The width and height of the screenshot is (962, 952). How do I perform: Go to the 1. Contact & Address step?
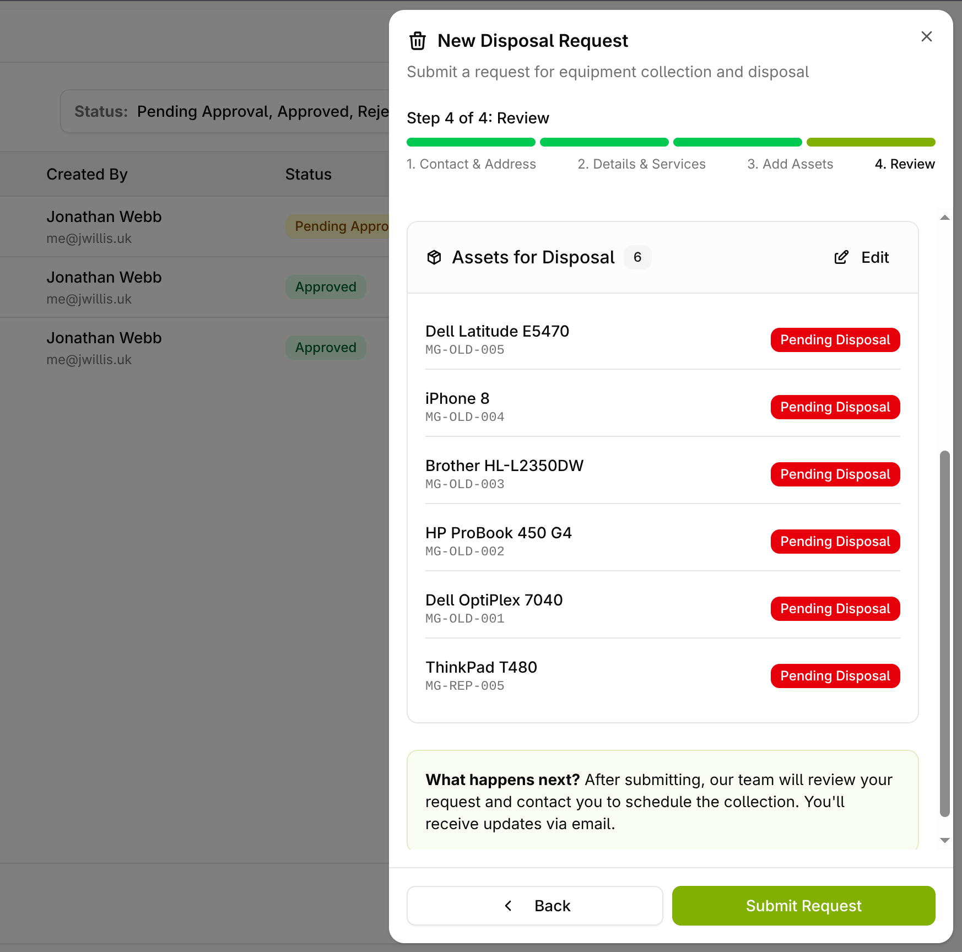[471, 164]
